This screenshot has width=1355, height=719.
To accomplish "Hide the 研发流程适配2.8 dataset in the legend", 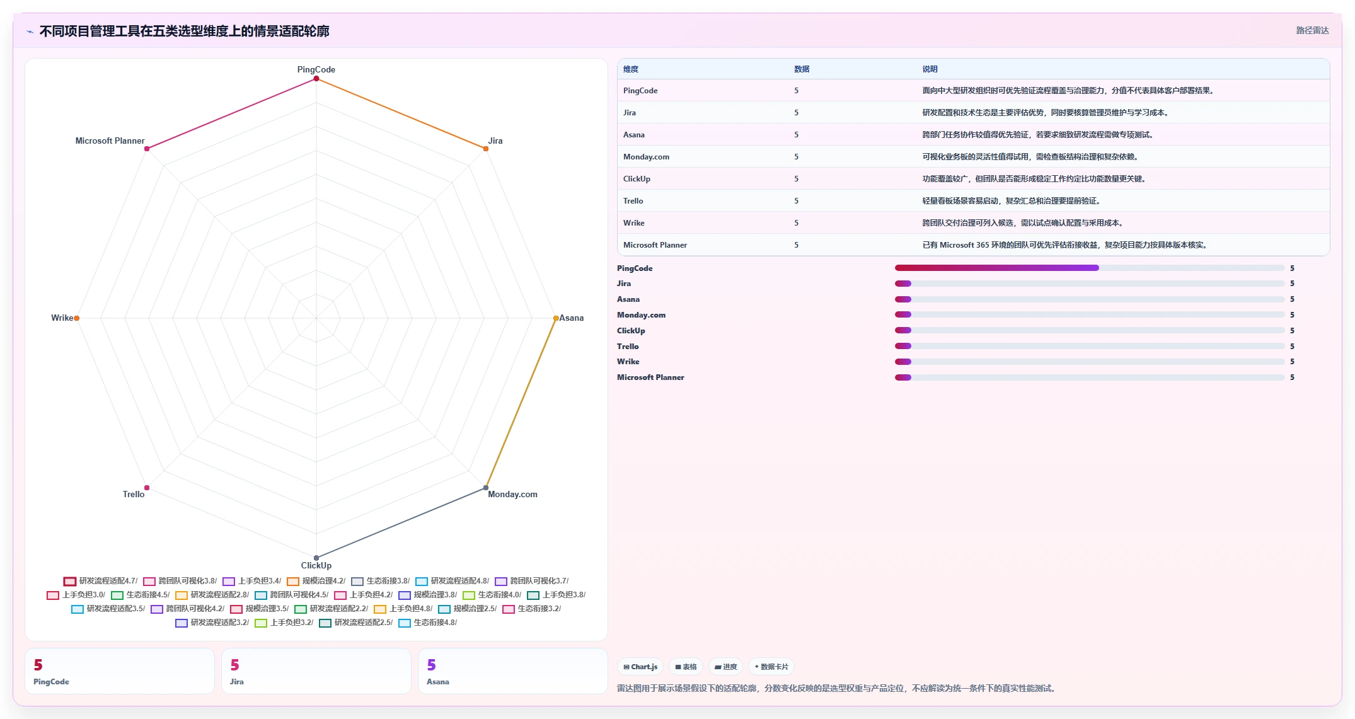I will point(212,595).
